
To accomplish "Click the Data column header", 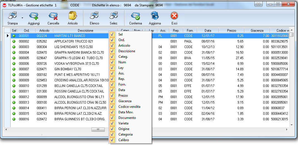I will [x=208, y=31].
